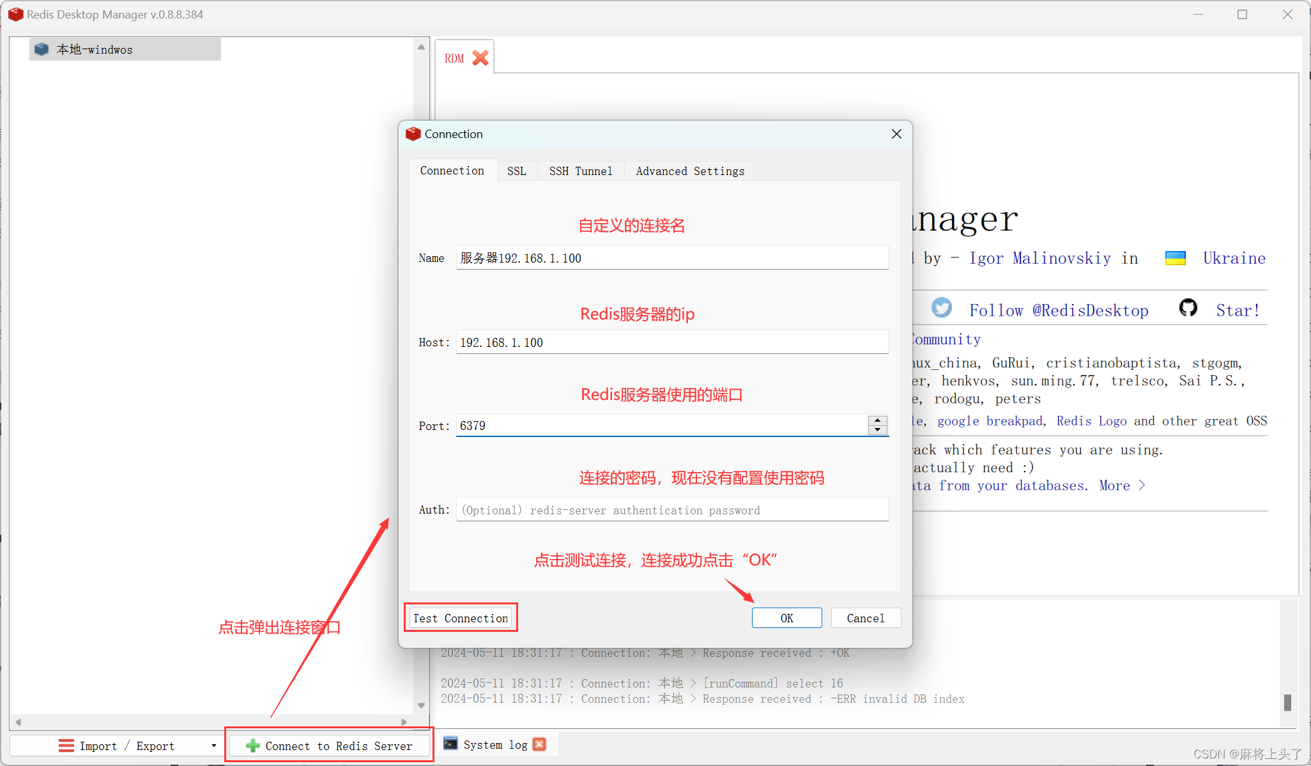
Task: Open the Advanced Settings tab
Action: [690, 171]
